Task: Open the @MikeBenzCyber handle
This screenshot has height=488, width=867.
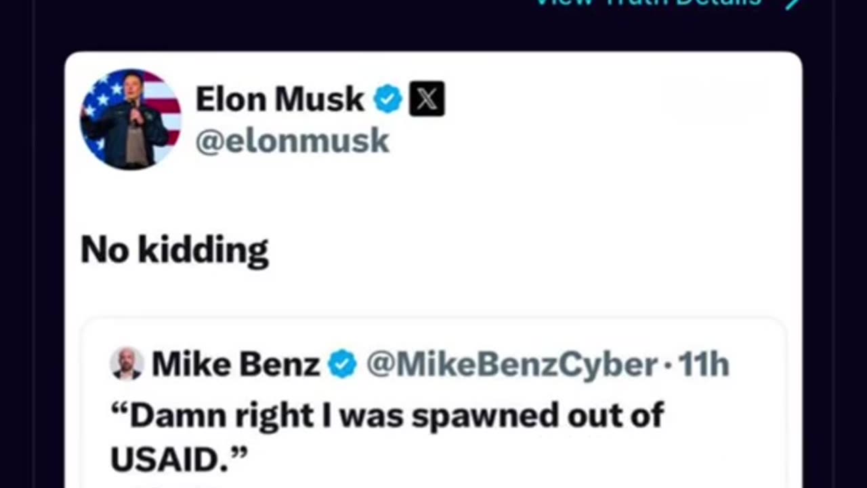Action: (x=512, y=365)
